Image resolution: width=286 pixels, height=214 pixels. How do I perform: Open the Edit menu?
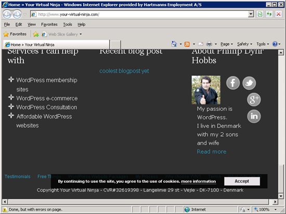(x=19, y=24)
